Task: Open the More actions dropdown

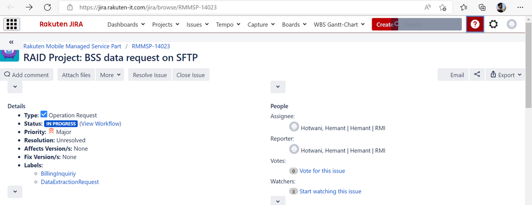Action: coord(110,75)
